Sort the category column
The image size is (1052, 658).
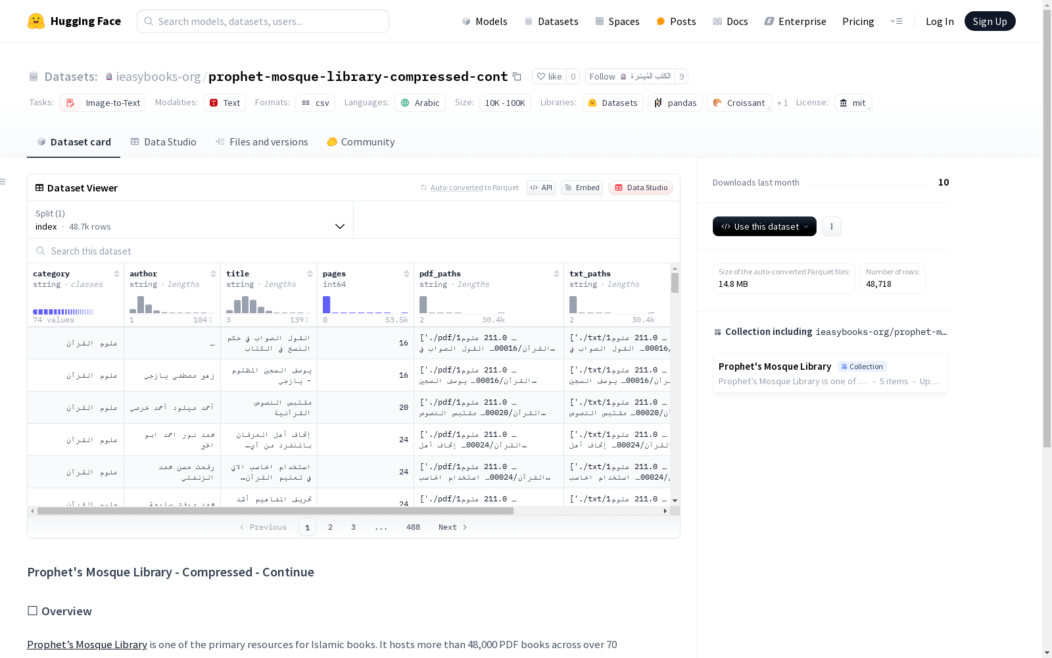116,274
